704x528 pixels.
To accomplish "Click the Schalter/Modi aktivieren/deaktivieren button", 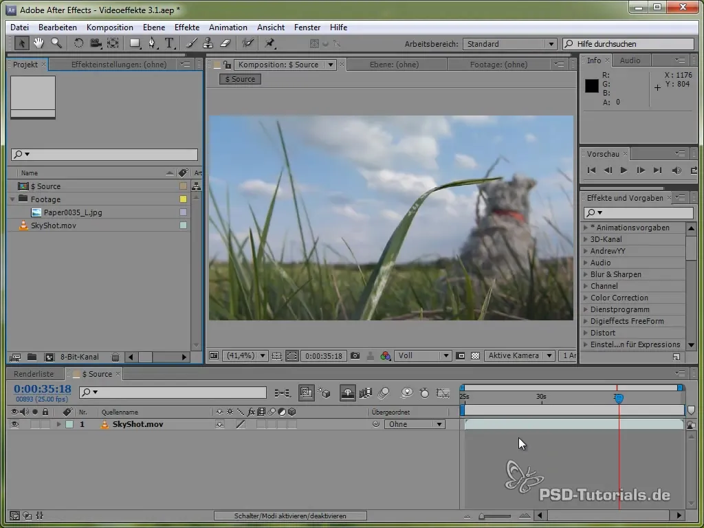I will [x=290, y=516].
